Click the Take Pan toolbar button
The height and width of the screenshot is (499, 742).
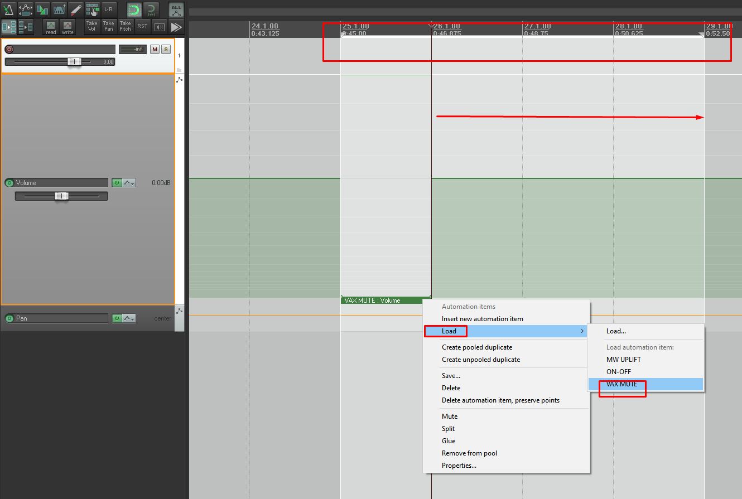point(109,26)
